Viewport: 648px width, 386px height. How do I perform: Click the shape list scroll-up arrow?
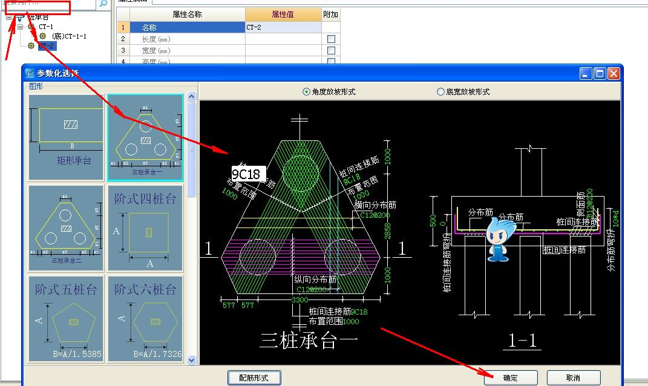pos(191,96)
